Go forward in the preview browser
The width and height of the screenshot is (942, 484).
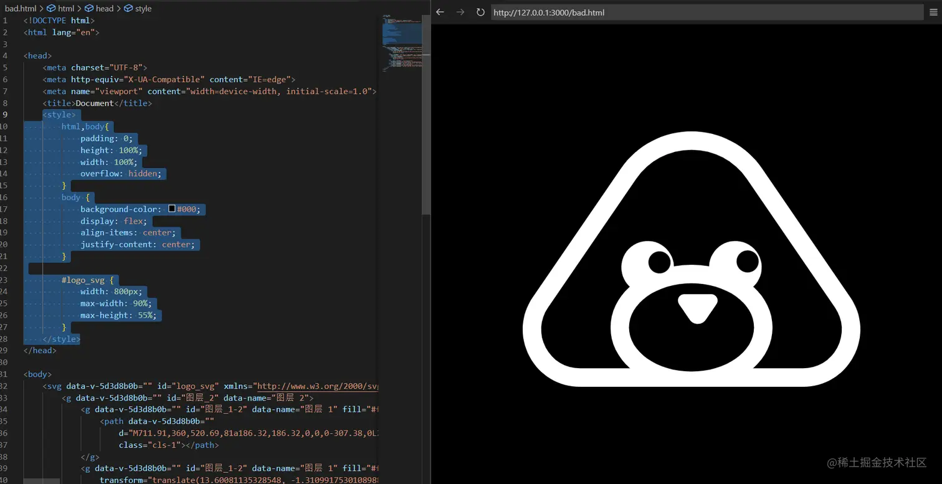tap(460, 12)
